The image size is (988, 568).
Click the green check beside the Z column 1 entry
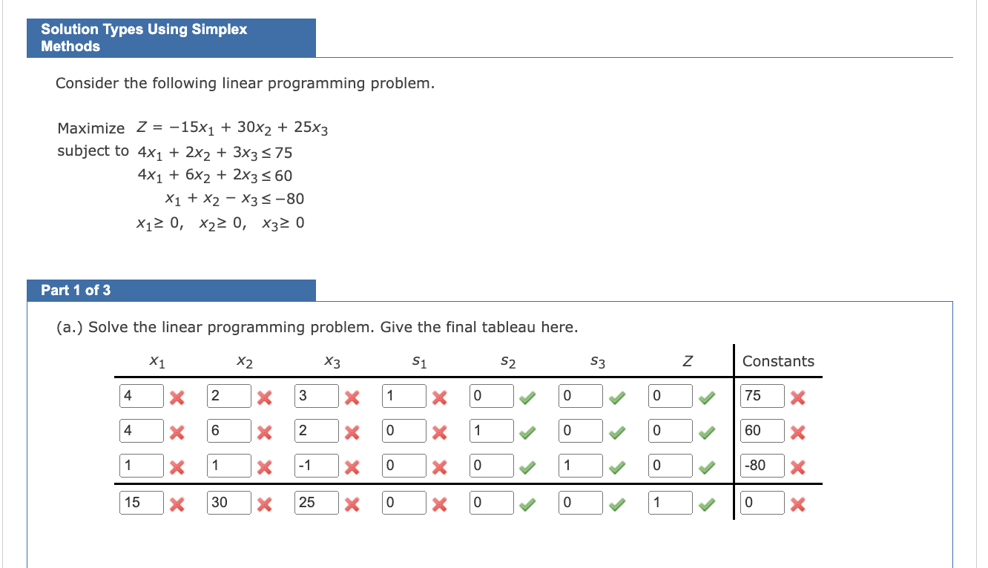[706, 503]
